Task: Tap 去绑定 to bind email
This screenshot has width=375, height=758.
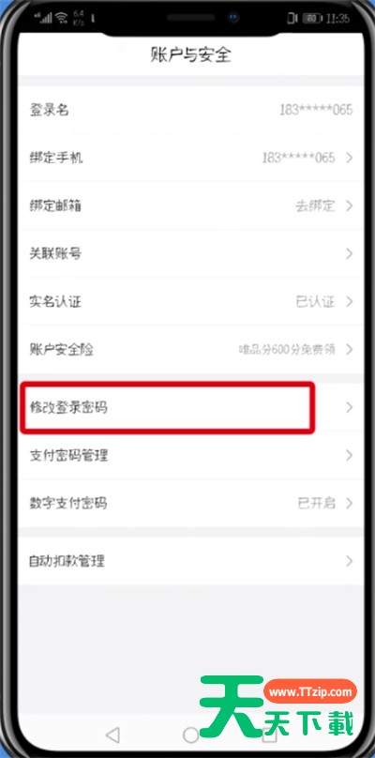Action: click(x=315, y=206)
